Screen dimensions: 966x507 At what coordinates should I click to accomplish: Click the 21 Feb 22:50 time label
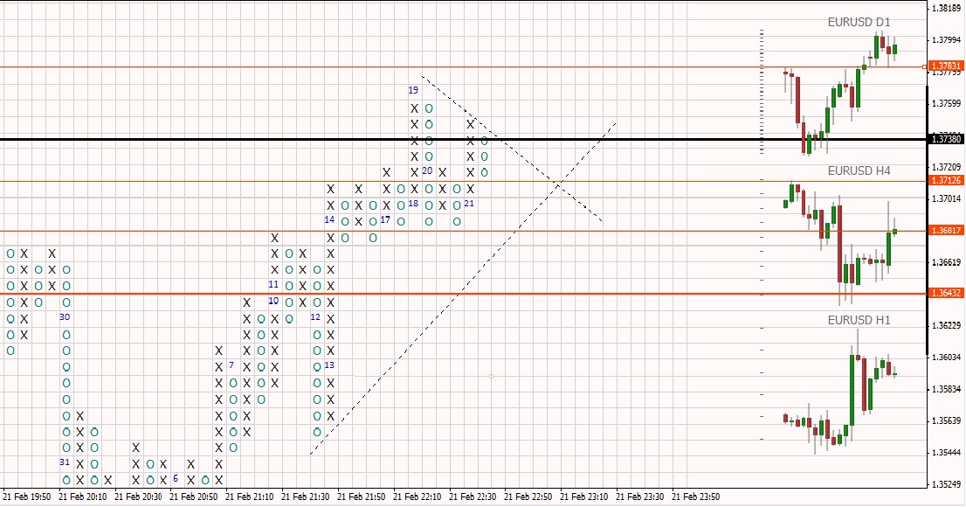click(528, 497)
